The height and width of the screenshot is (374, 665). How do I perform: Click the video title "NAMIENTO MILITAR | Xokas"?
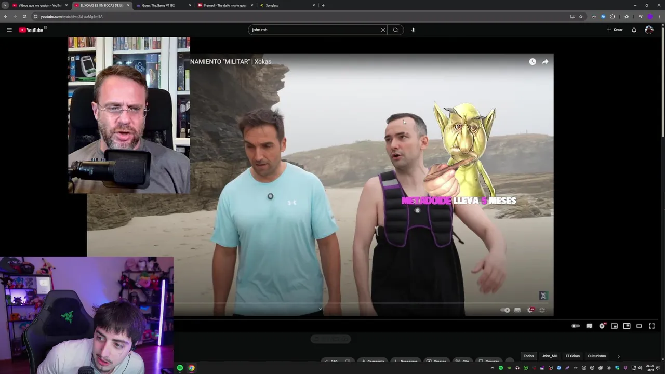[x=231, y=62]
